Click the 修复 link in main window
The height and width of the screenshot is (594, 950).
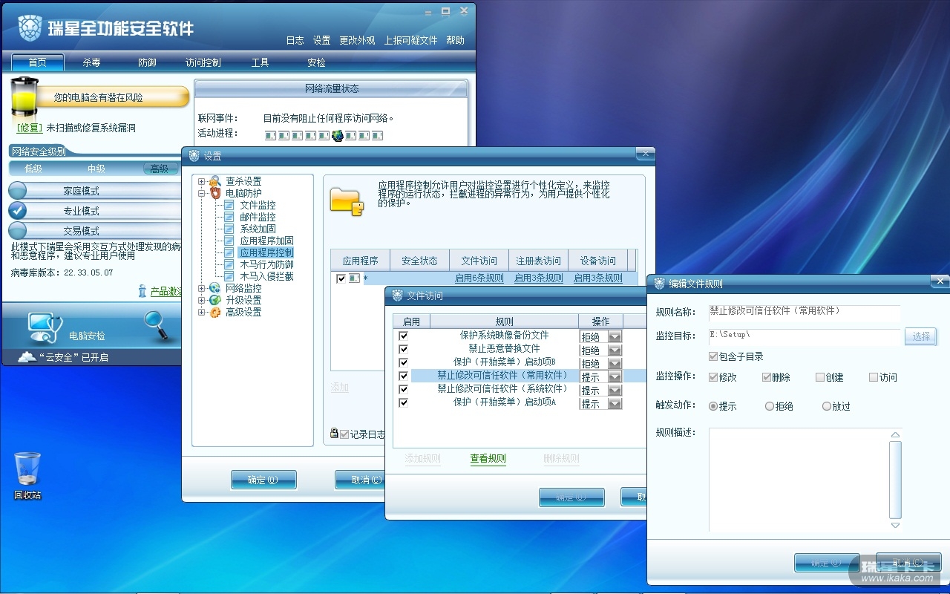pos(30,128)
